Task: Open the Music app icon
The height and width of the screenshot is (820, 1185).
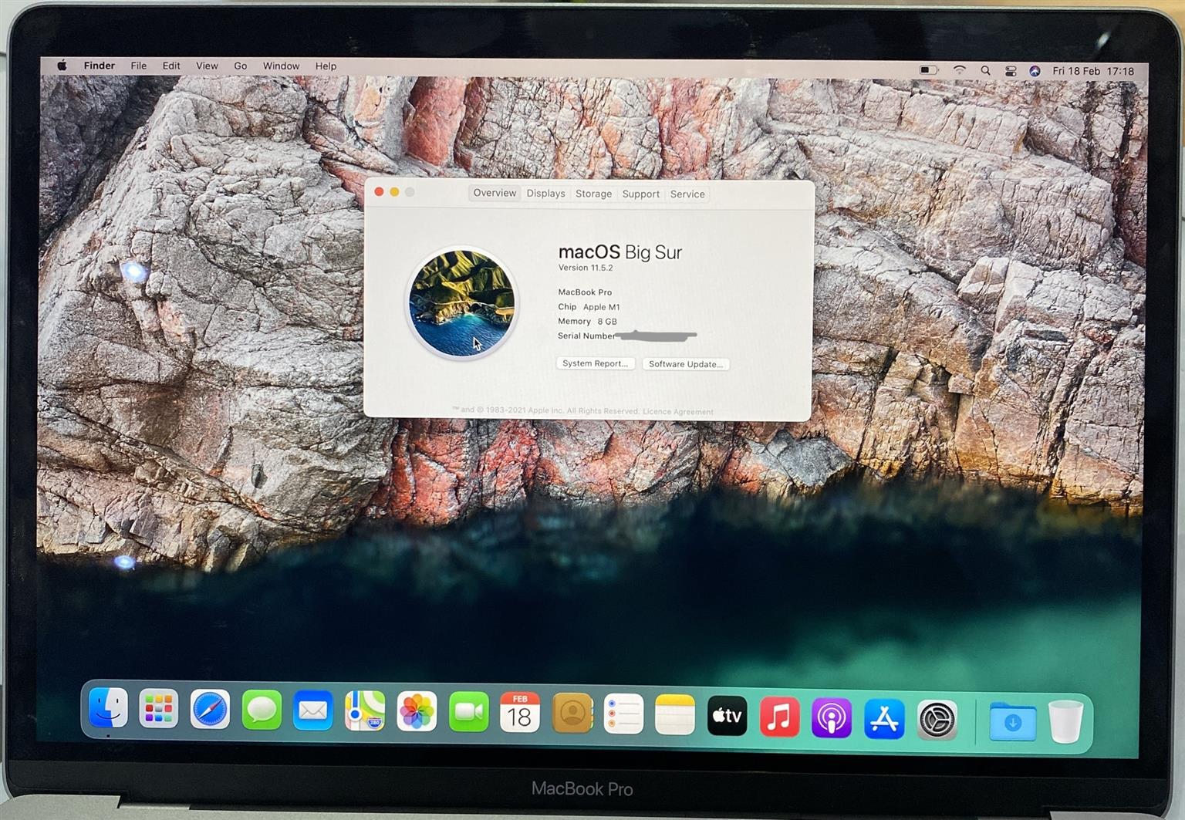Action: tap(779, 717)
